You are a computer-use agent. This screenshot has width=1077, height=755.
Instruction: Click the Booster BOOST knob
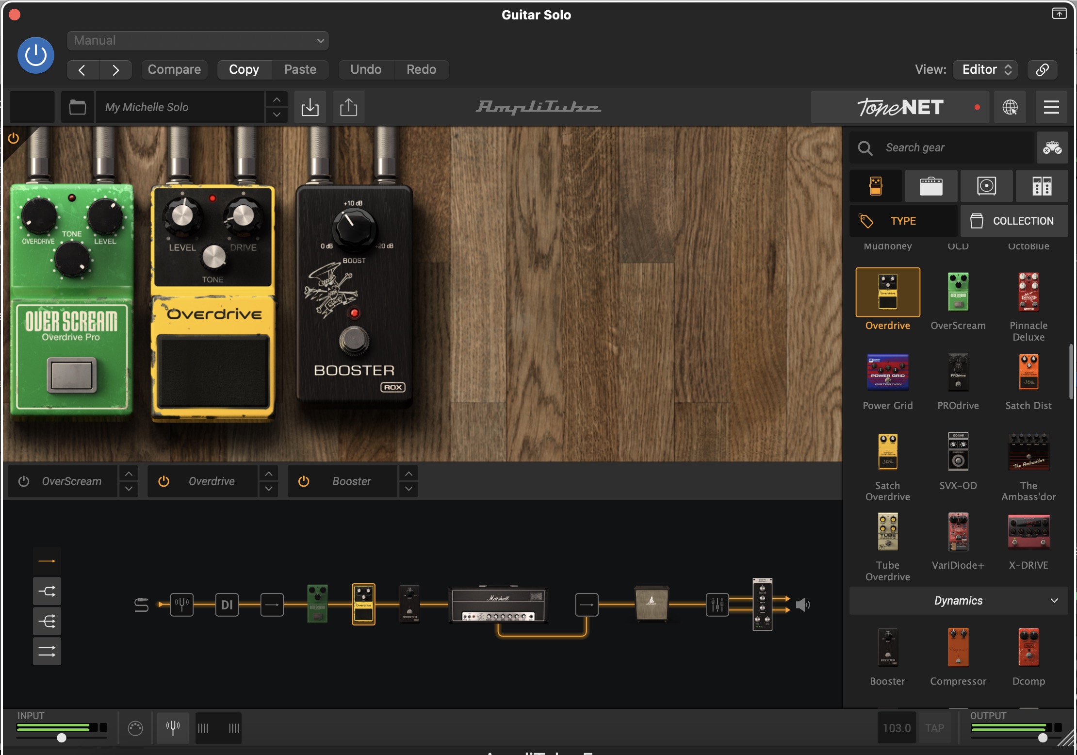354,229
